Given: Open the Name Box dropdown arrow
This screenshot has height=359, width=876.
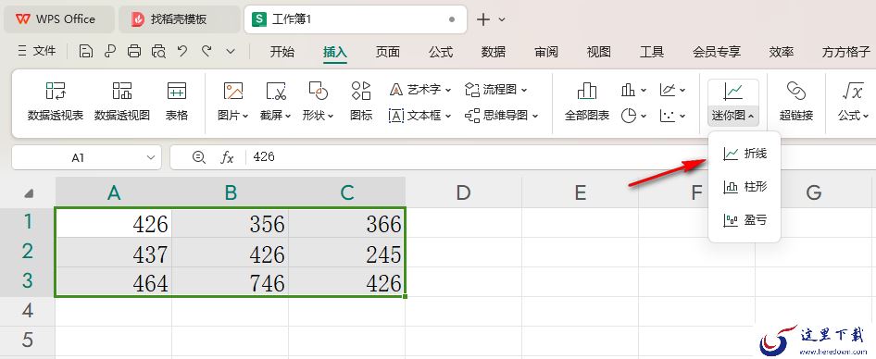Looking at the screenshot, I should coord(150,158).
